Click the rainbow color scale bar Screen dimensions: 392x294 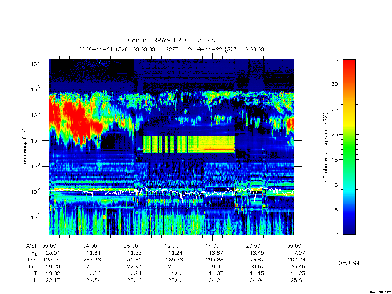[349, 147]
